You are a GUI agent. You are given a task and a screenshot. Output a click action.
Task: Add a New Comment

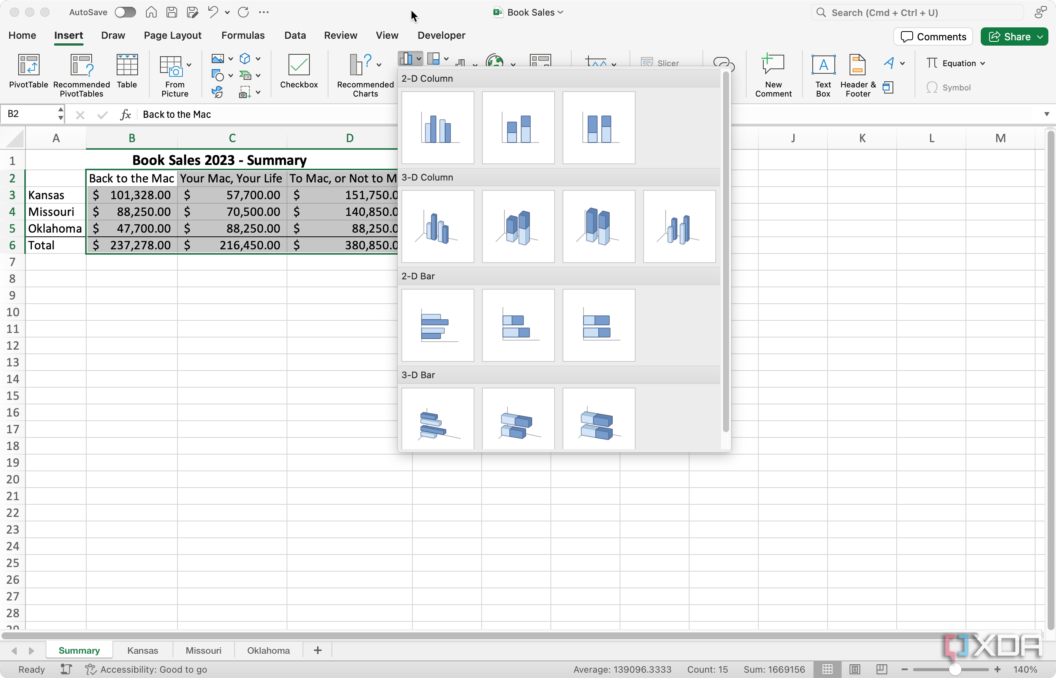click(773, 75)
